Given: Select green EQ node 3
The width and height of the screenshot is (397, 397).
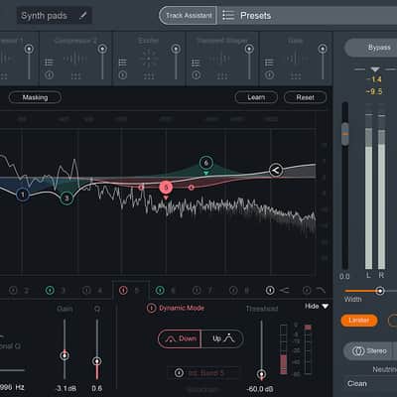Looking at the screenshot, I should click(66, 198).
